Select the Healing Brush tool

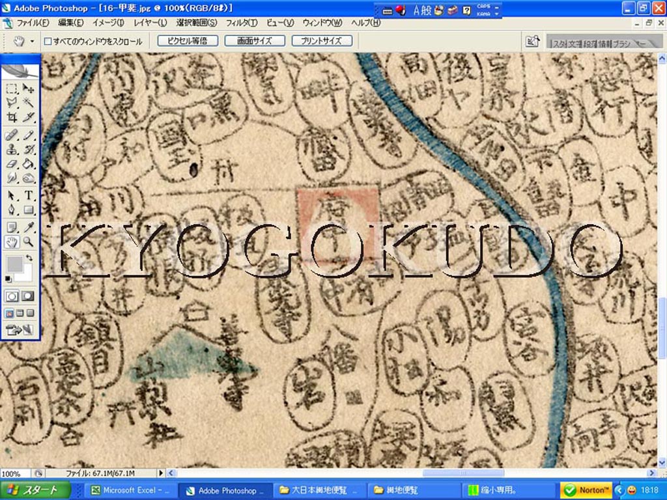[12, 135]
